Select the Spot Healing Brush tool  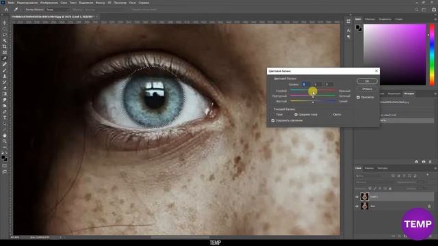(x=5, y=64)
